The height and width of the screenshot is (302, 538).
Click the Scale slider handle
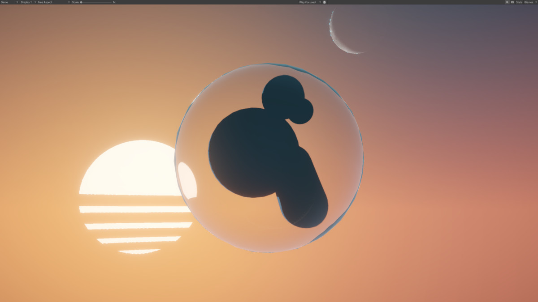(x=81, y=2)
